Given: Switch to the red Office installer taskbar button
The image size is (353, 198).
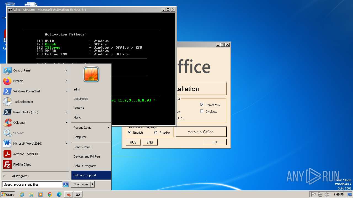Looking at the screenshot, I should 69,194.
